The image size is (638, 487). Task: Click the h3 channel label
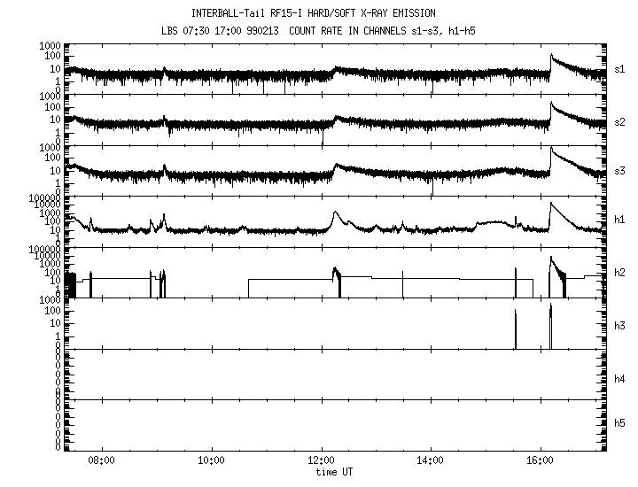pos(620,326)
